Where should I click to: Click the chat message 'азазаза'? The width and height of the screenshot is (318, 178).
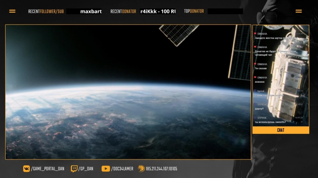click(x=260, y=82)
